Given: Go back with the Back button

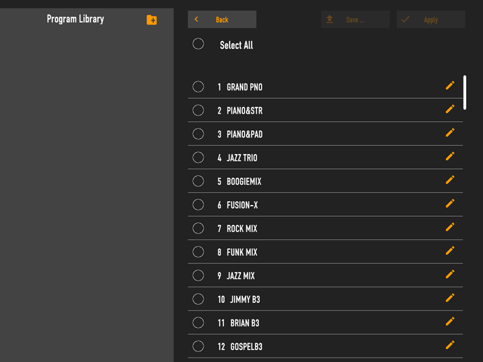Looking at the screenshot, I should pos(222,19).
